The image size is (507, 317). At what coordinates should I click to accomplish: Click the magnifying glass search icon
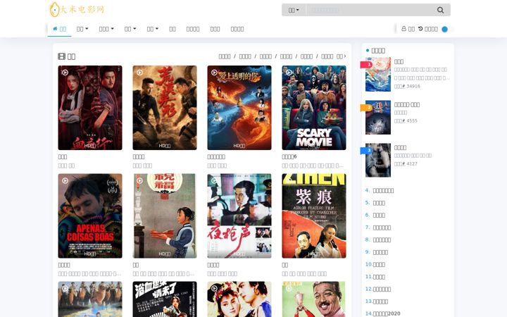(x=440, y=10)
